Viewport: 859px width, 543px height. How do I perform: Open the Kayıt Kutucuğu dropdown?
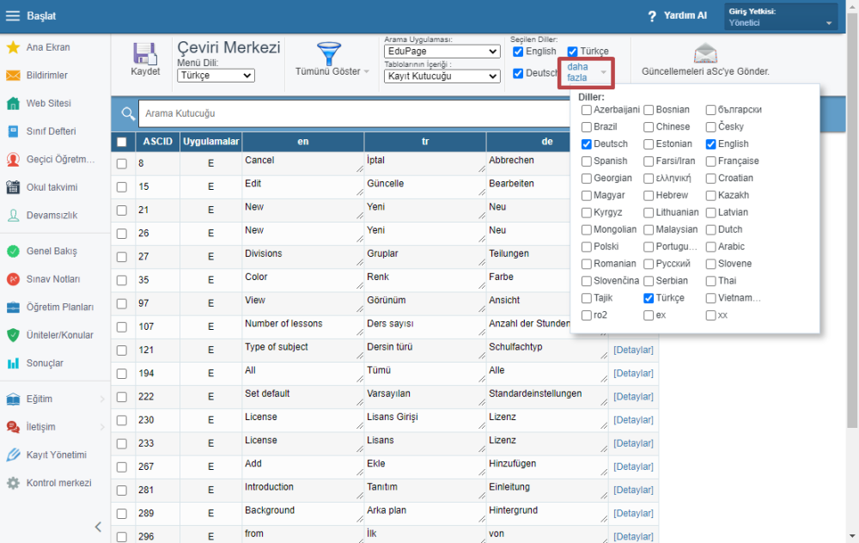[x=442, y=76]
